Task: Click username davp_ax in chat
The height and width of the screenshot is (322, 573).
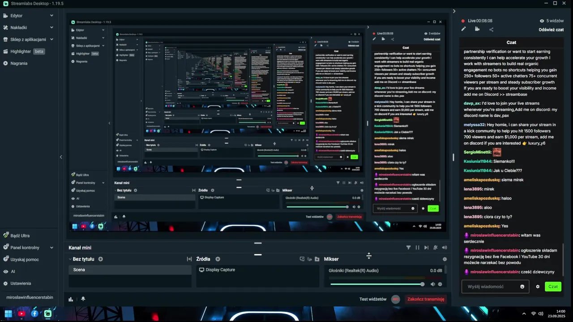Action: 472,103
